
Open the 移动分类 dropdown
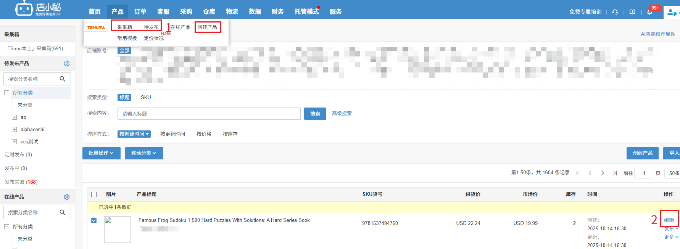coord(144,153)
